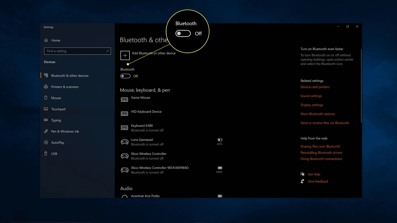Image resolution: width=397 pixels, height=223 pixels.
Task: Click the Find a setting search box
Action: click(x=75, y=51)
